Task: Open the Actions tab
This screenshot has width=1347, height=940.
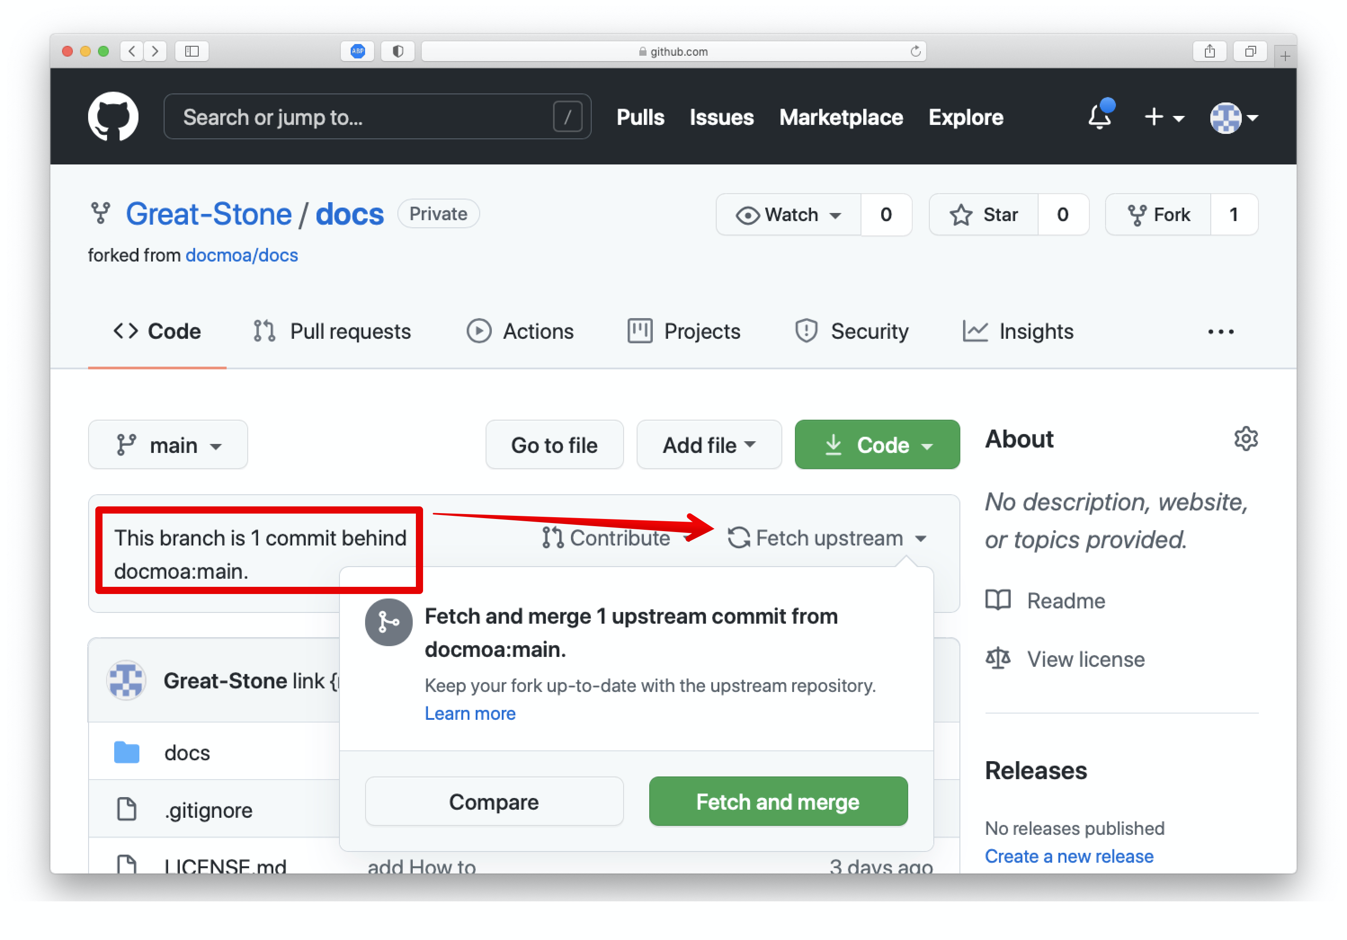Action: pyautogui.click(x=520, y=332)
